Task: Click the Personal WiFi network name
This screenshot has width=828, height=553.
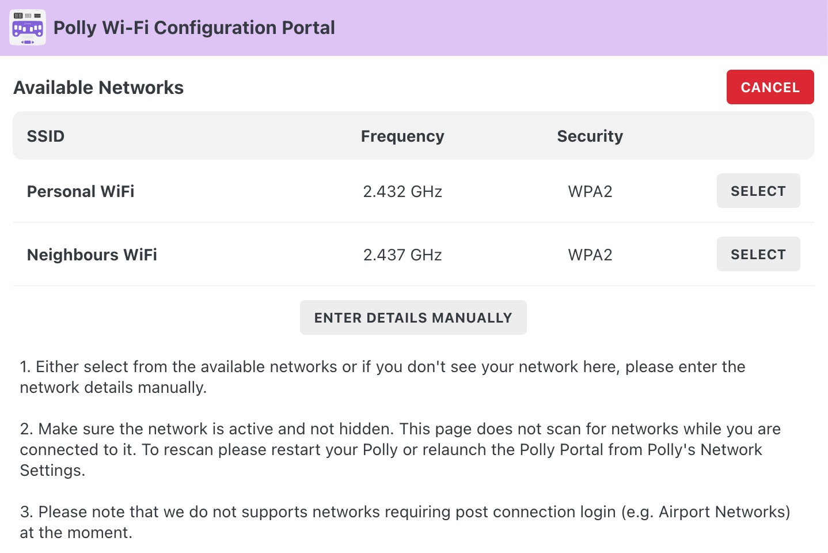Action: tap(81, 191)
